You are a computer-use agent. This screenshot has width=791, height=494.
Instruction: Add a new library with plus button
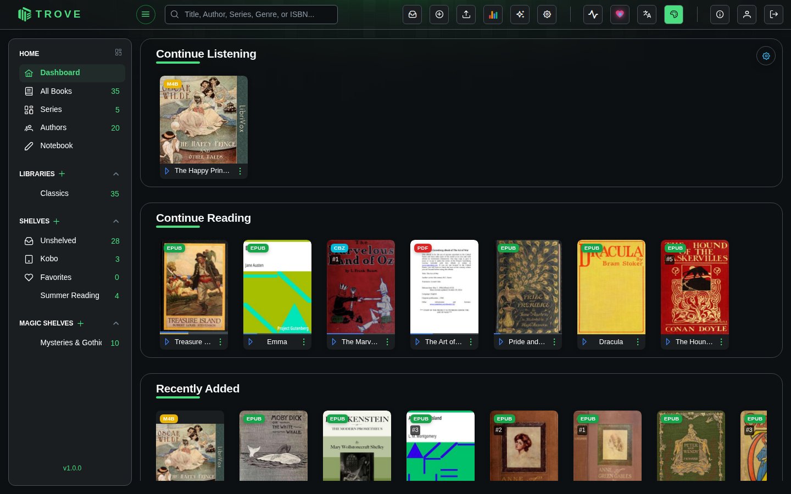tap(62, 174)
